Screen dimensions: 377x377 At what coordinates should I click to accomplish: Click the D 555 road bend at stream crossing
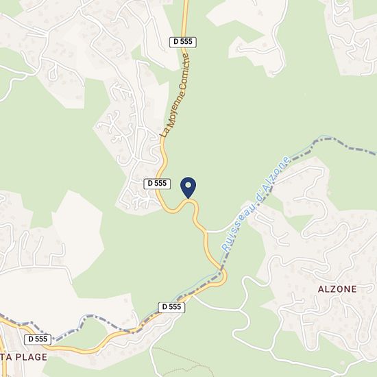pos(222,276)
